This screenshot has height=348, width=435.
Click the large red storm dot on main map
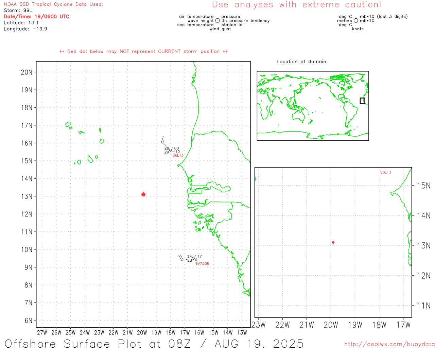coord(143,194)
